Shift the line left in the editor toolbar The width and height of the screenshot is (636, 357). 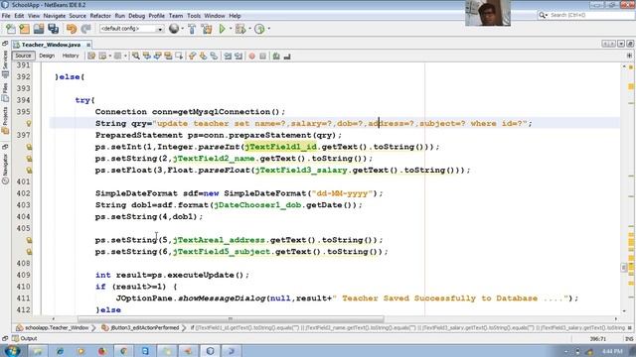tap(228, 56)
